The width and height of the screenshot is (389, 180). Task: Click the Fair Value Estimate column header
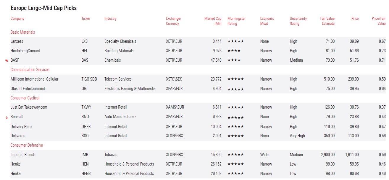click(x=327, y=21)
